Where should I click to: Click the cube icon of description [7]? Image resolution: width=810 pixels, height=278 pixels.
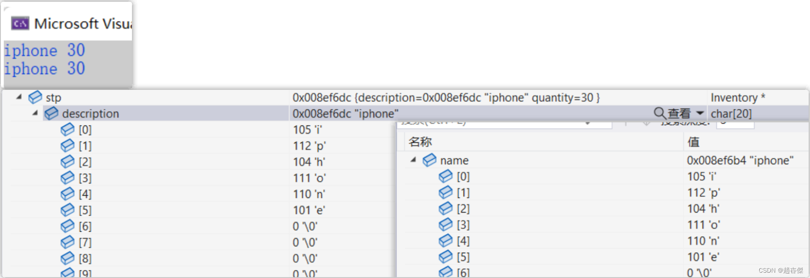(67, 242)
